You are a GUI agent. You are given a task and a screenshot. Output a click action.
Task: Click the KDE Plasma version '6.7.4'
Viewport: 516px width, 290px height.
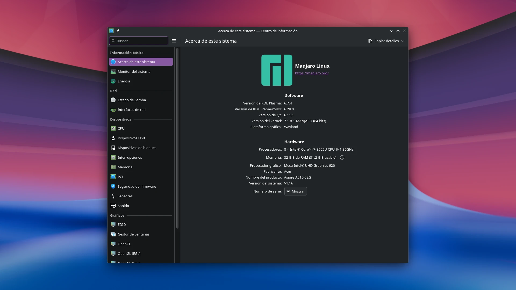288,103
